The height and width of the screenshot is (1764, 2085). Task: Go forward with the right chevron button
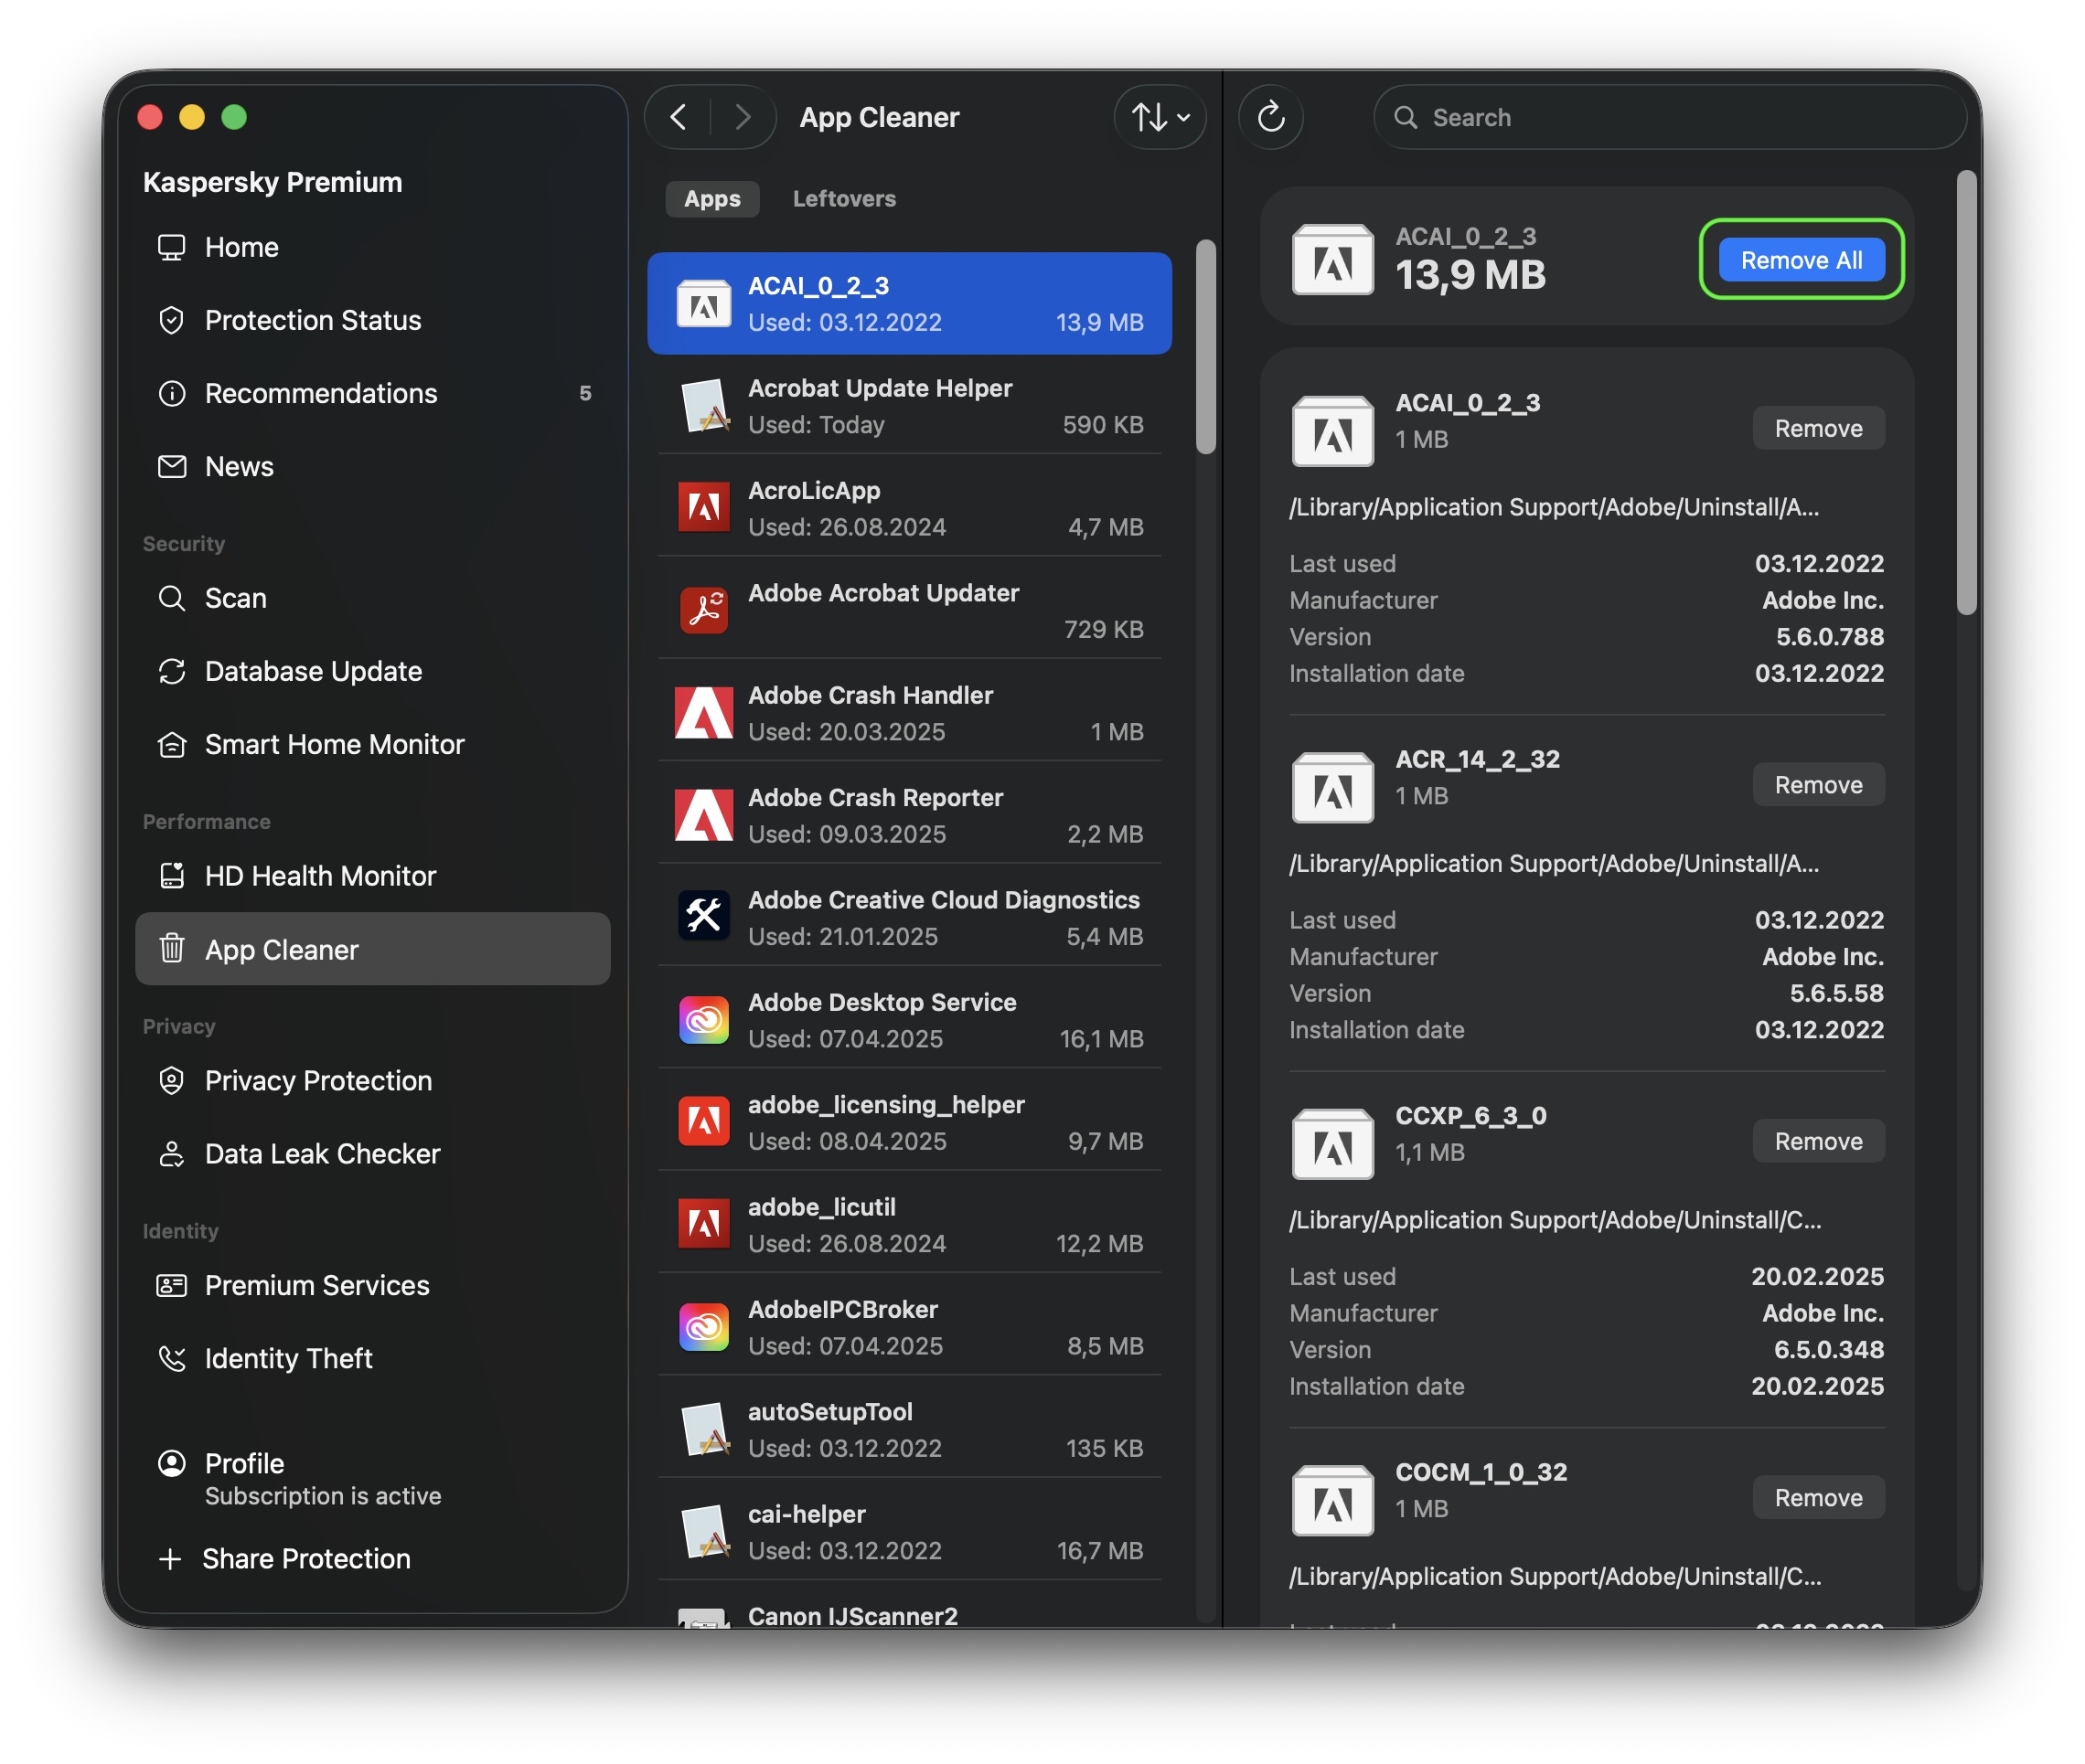[742, 117]
